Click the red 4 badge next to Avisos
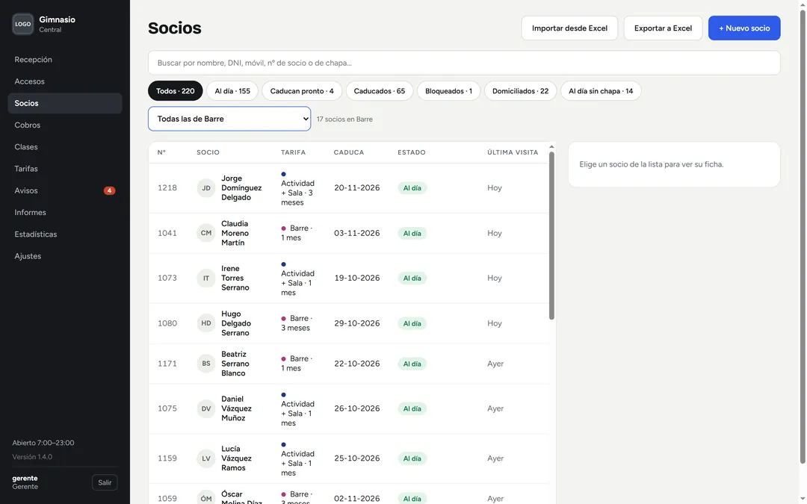This screenshot has height=504, width=807. [x=109, y=191]
